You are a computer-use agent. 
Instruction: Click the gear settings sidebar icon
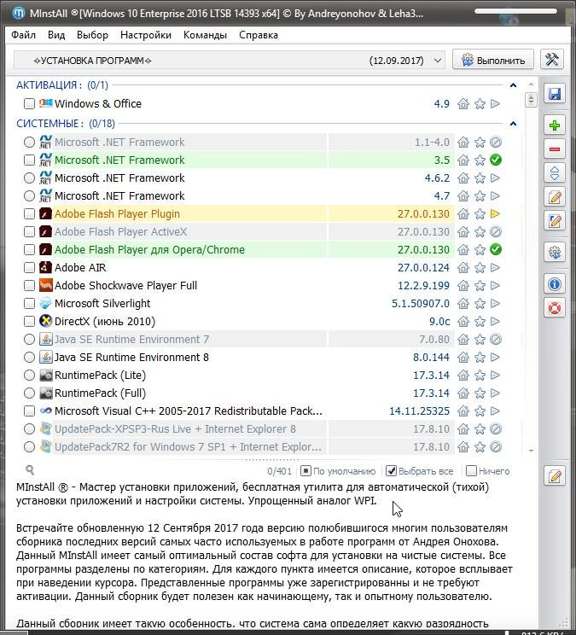554,253
